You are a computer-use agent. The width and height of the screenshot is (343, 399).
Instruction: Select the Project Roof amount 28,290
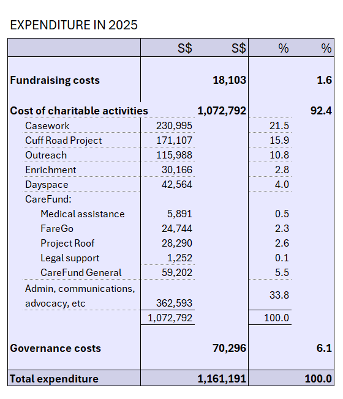point(177,243)
